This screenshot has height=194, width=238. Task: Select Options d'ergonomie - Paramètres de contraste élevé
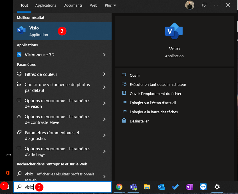(x=62, y=119)
